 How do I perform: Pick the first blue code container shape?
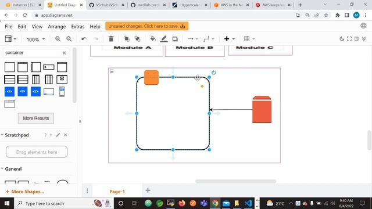[9, 92]
